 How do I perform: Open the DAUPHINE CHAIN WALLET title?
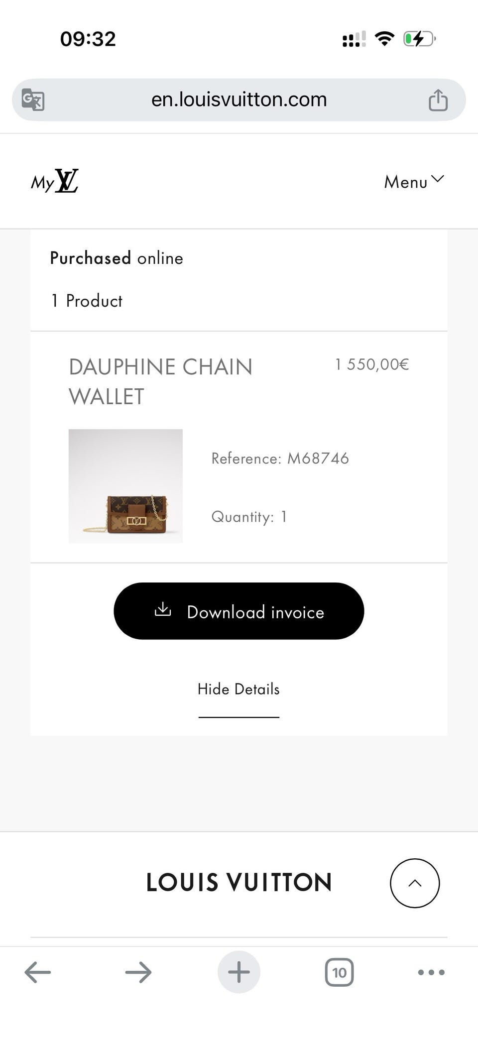click(x=161, y=382)
